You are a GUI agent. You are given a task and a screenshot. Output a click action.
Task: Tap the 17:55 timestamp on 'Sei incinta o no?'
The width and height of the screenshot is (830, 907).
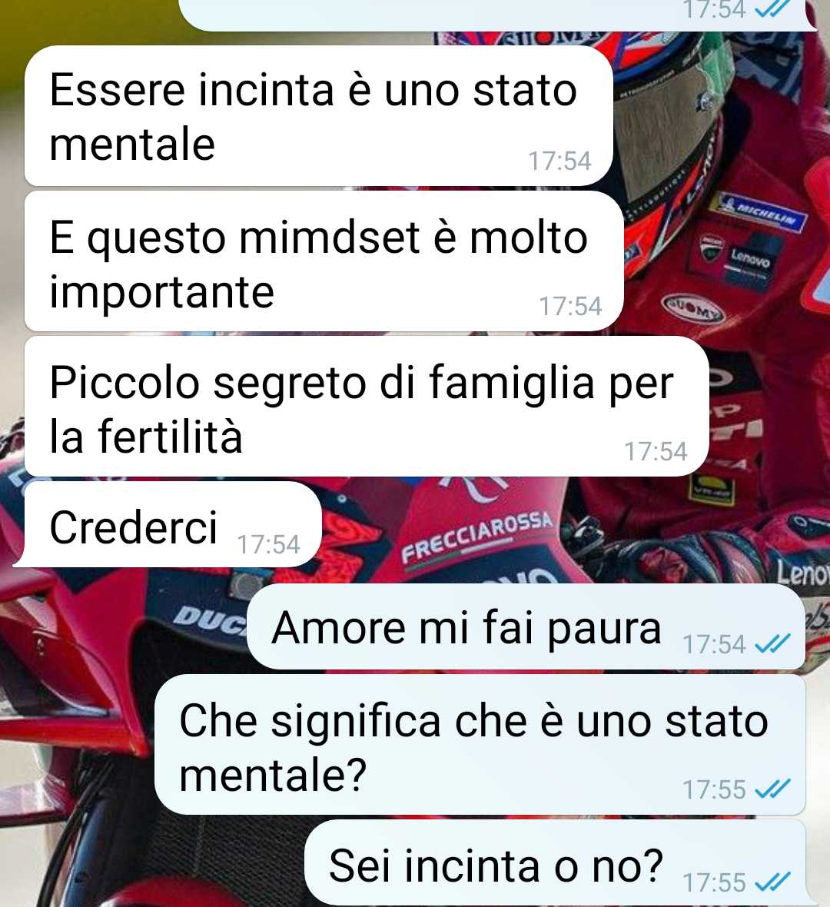[x=714, y=882]
